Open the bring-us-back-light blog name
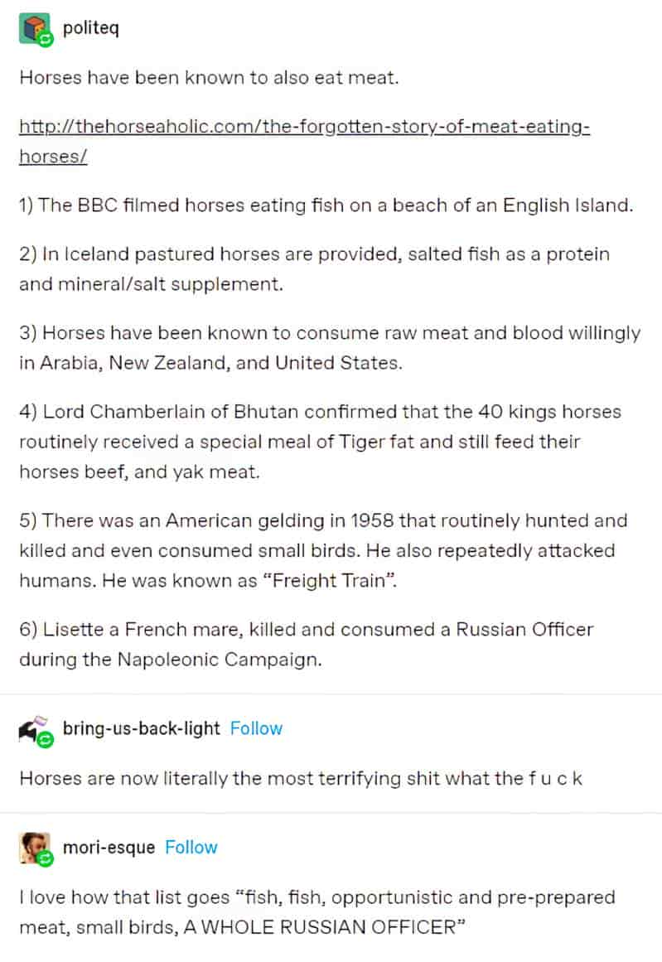662x962 pixels. pyautogui.click(x=141, y=728)
